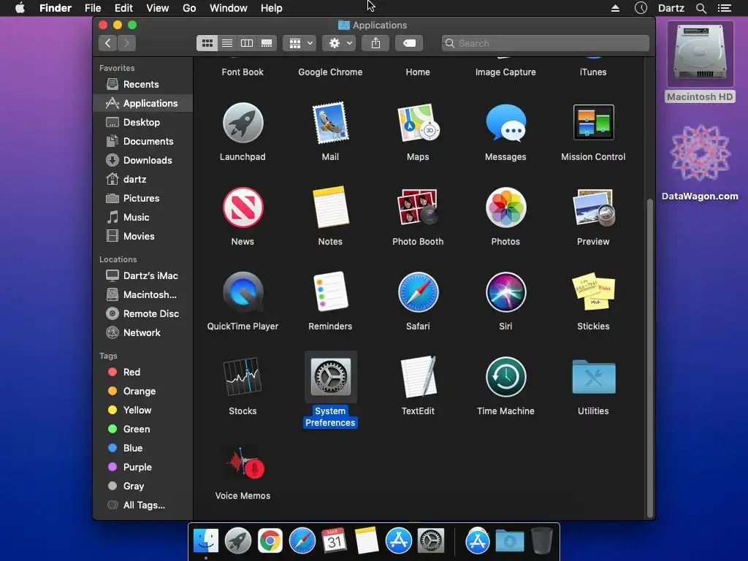Screen dimensions: 748x561
Task: Select the System Preferences icon in Applications
Action: coord(330,377)
